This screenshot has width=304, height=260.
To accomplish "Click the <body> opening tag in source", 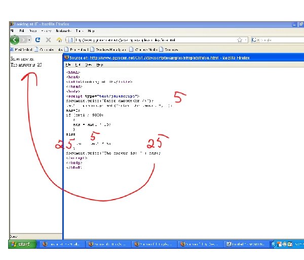I will point(73,91).
